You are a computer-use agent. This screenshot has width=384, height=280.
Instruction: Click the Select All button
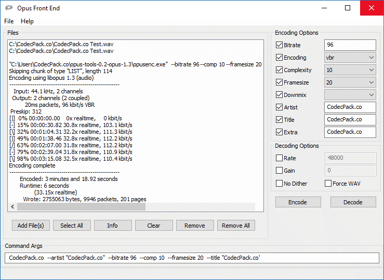(x=72, y=226)
